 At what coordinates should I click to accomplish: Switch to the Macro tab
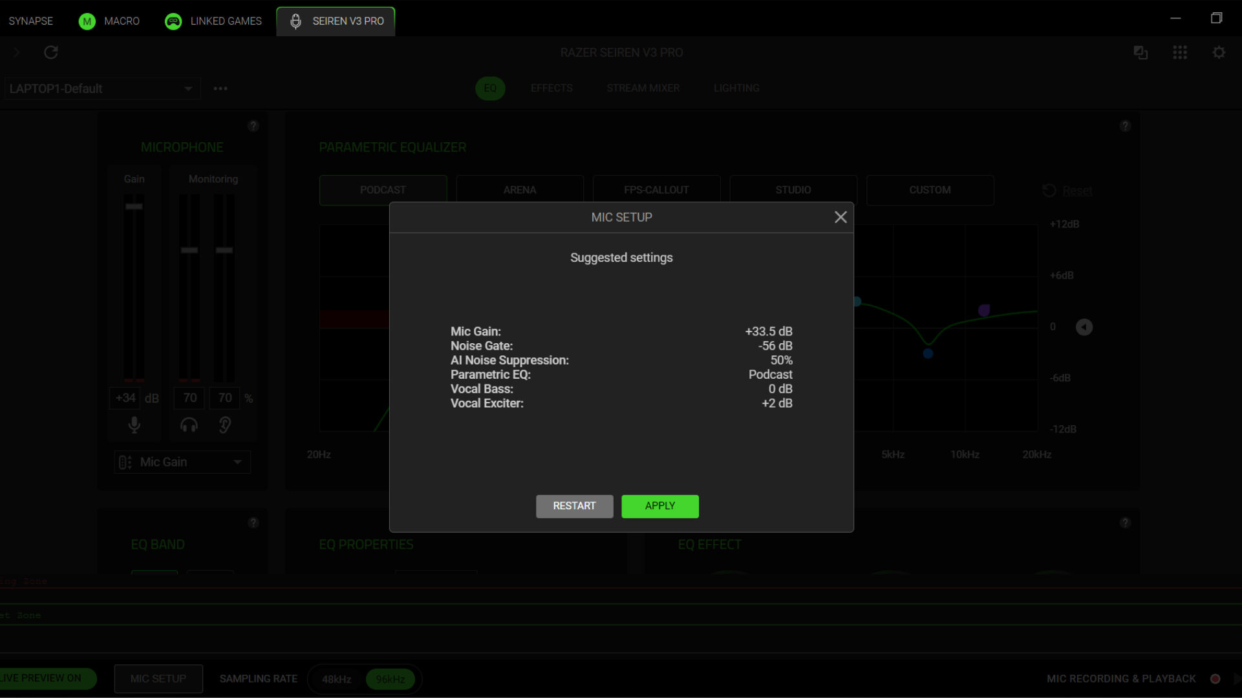(x=109, y=21)
